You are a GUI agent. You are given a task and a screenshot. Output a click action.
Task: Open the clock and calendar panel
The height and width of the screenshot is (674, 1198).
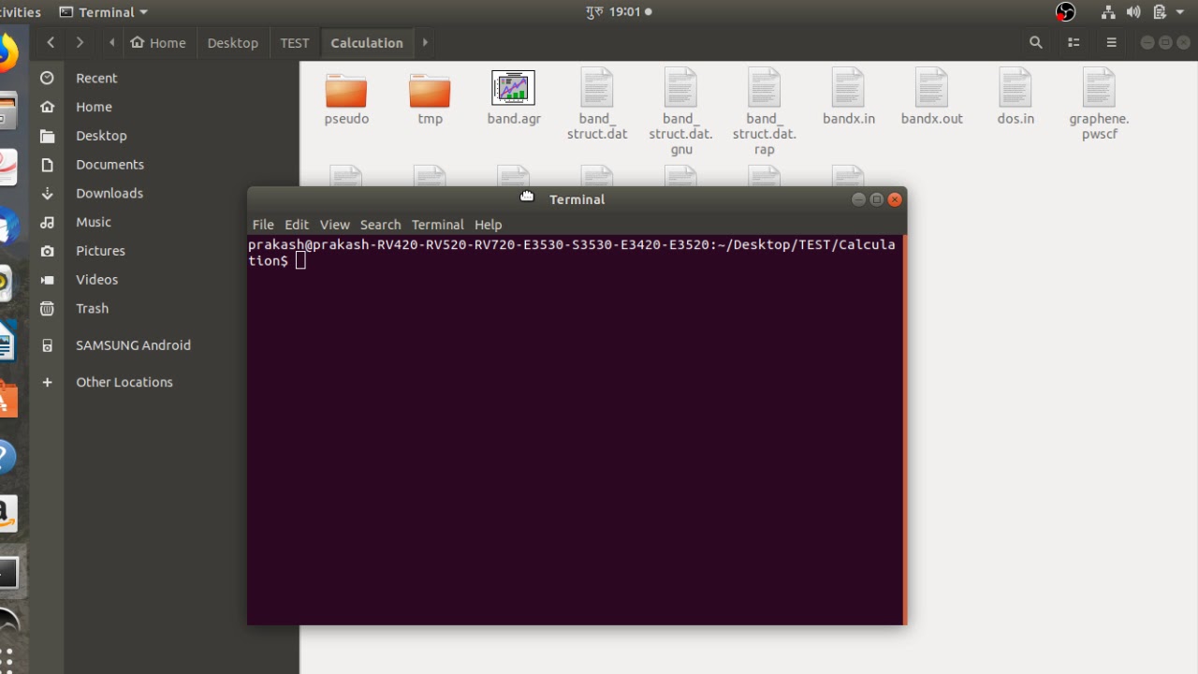click(x=619, y=12)
